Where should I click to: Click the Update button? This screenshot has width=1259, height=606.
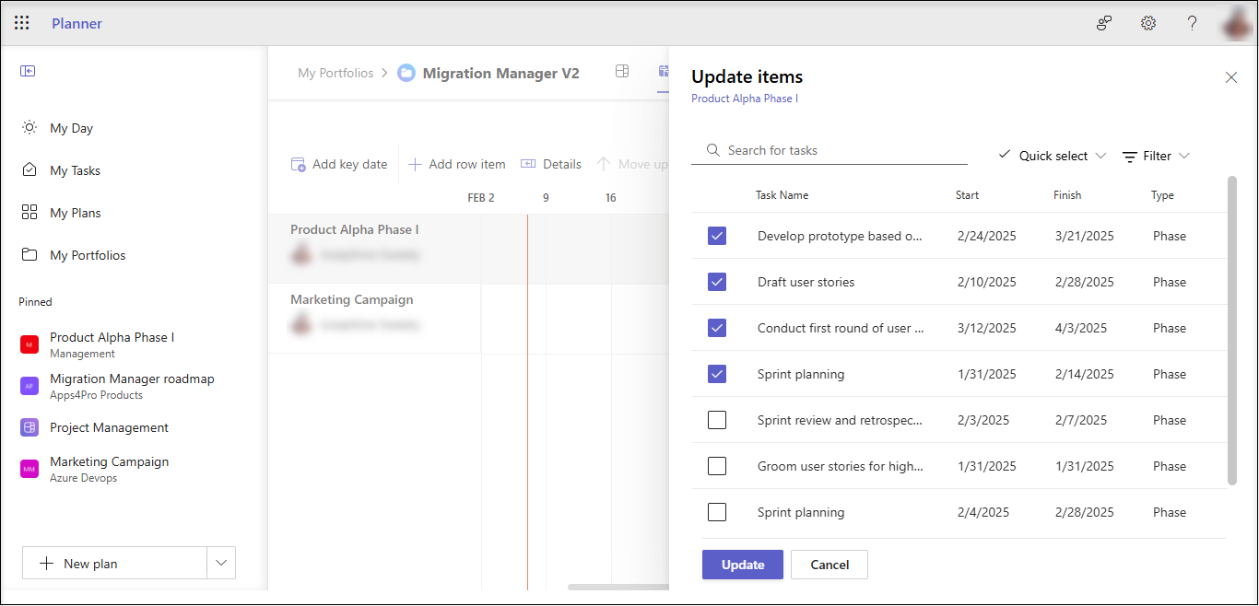(x=742, y=565)
